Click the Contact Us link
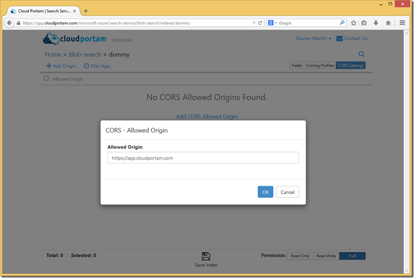414x278 pixels. coord(352,38)
